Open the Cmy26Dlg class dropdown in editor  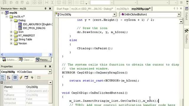(x=114, y=14)
